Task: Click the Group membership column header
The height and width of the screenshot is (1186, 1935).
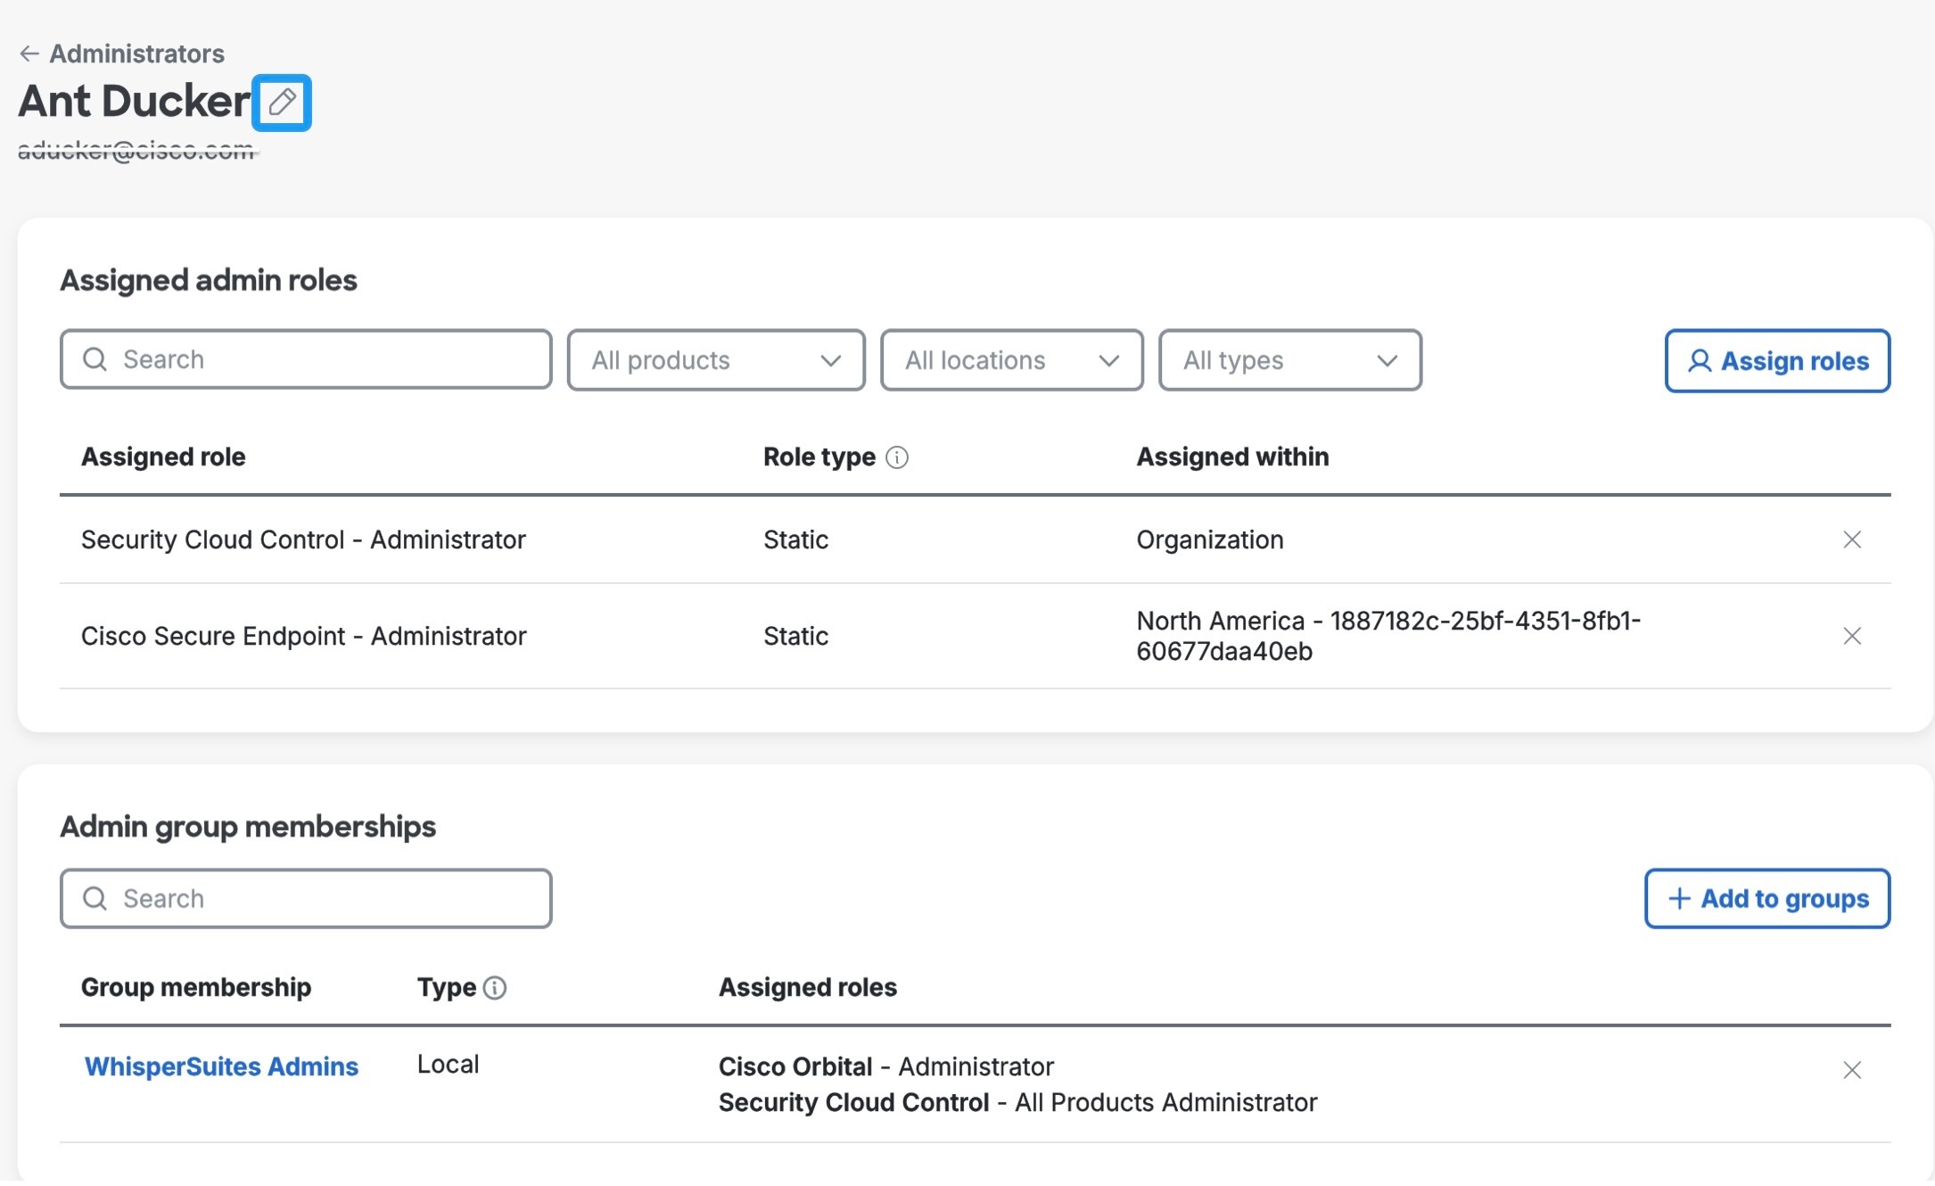Action: tap(196, 987)
